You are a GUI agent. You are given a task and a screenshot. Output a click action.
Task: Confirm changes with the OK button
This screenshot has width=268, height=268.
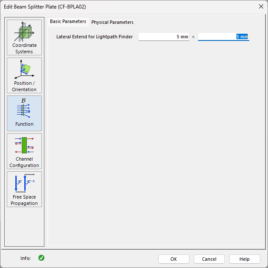pos(174,259)
